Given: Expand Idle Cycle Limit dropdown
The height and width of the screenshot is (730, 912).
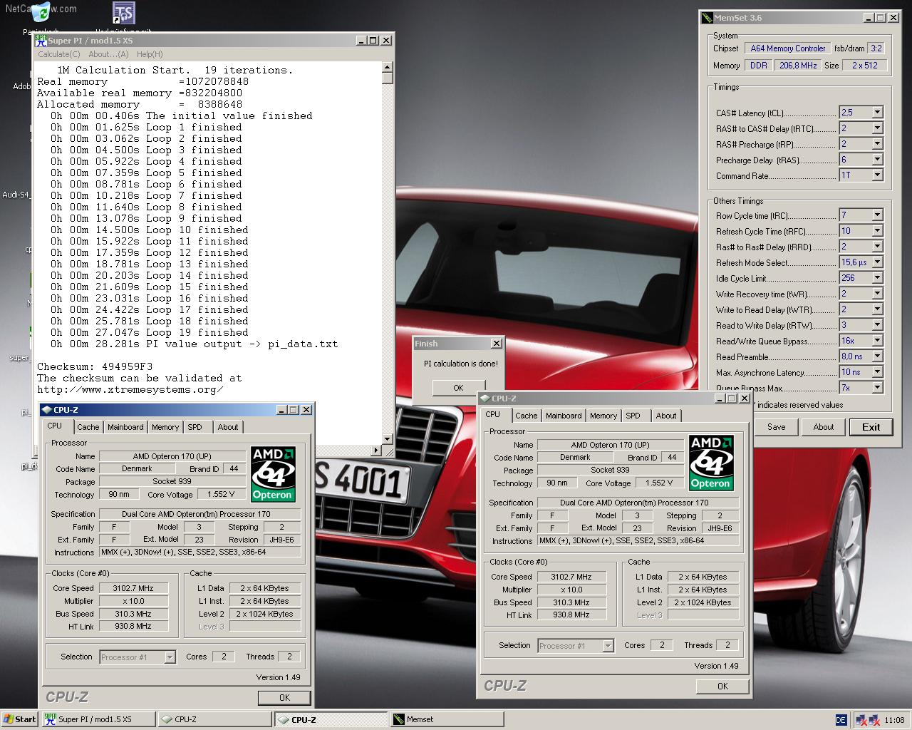Looking at the screenshot, I should (x=877, y=278).
